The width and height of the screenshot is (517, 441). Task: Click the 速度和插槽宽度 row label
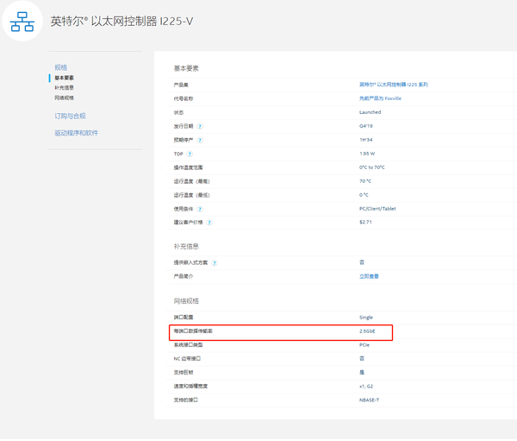(190, 387)
